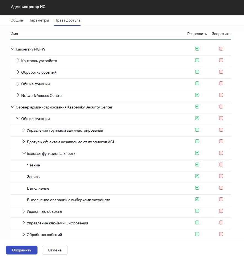Allow Управление ключами шифрования
This screenshot has height=260, width=244.
pyautogui.click(x=197, y=223)
